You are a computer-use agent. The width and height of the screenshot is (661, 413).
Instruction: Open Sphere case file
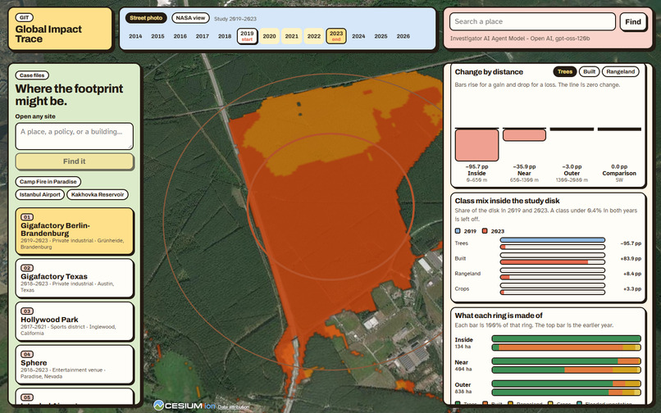tap(74, 365)
